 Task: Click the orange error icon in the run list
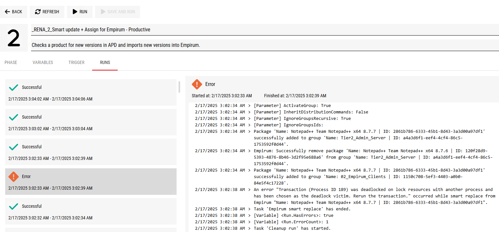pyautogui.click(x=14, y=176)
